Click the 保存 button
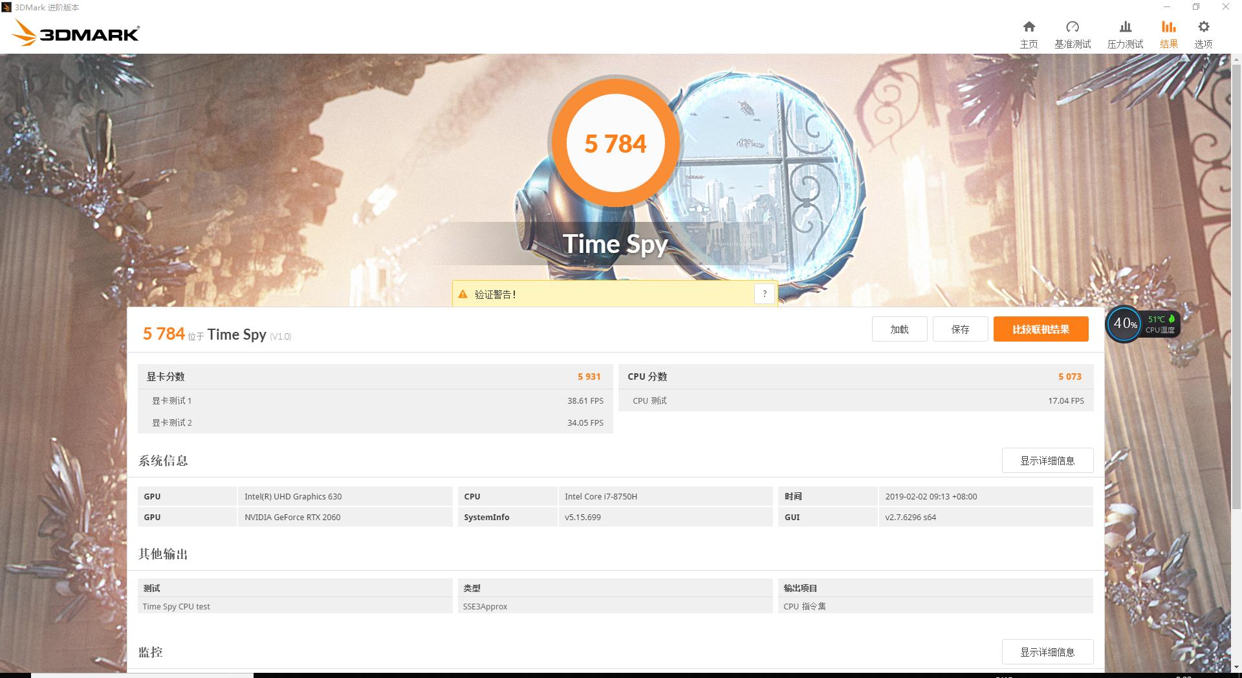 point(960,329)
